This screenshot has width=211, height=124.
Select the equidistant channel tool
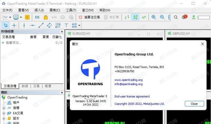49,25
